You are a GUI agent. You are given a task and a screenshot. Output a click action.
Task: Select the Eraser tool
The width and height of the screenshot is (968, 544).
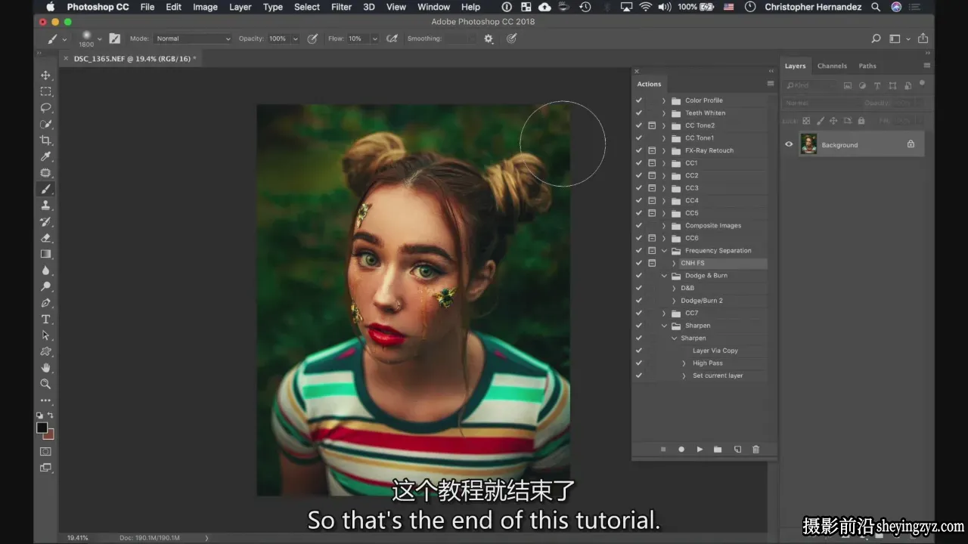[x=46, y=238]
